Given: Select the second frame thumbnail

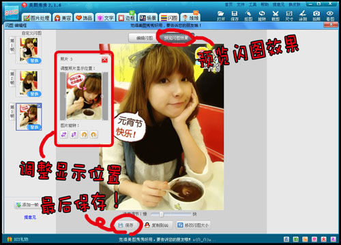Looking at the screenshot, I should tap(29, 84).
